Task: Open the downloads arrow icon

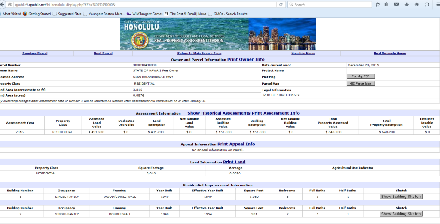Action: point(406,5)
